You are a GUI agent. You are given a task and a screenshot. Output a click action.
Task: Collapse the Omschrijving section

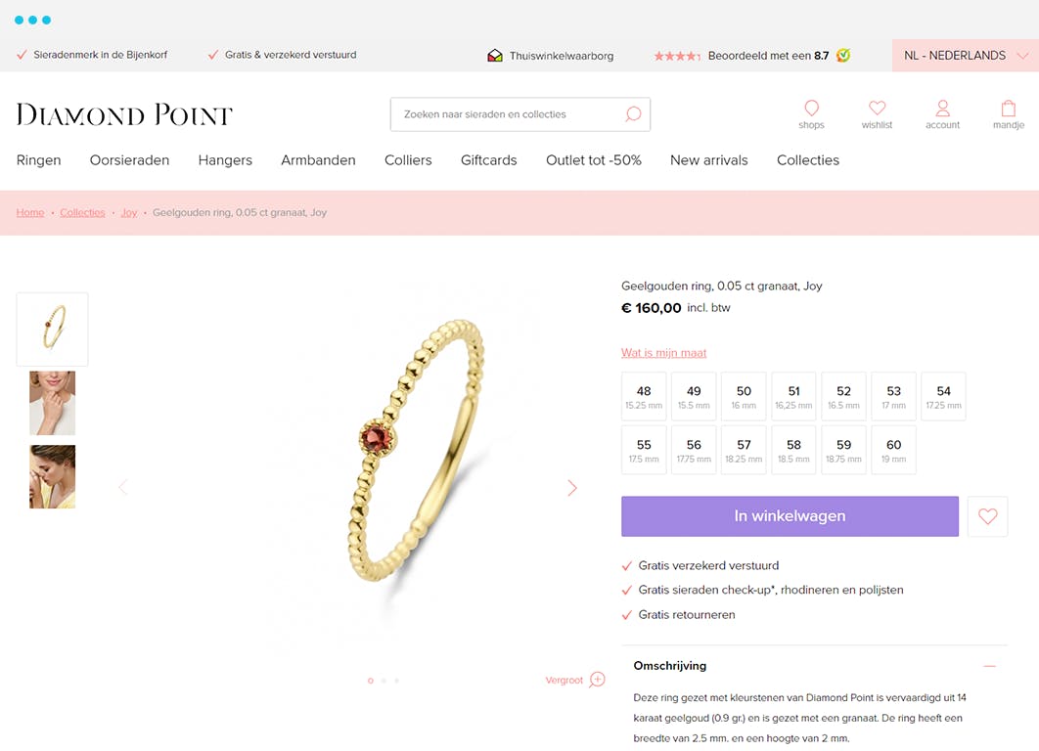point(989,666)
